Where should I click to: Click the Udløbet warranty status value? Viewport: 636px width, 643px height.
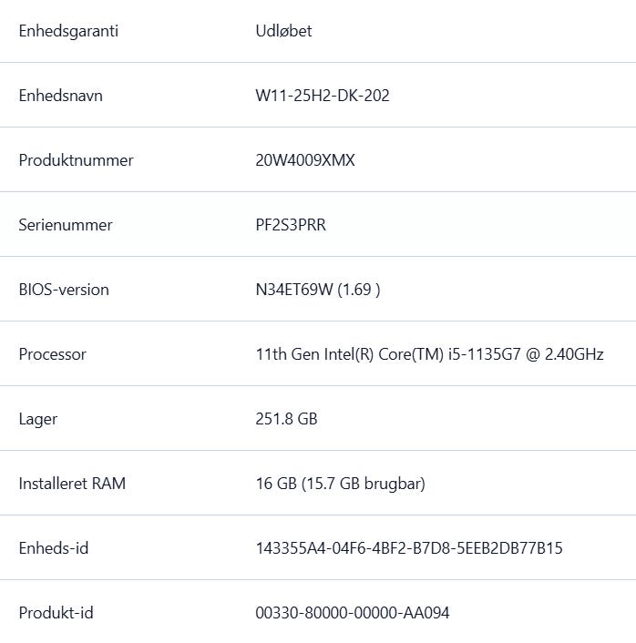coord(283,31)
